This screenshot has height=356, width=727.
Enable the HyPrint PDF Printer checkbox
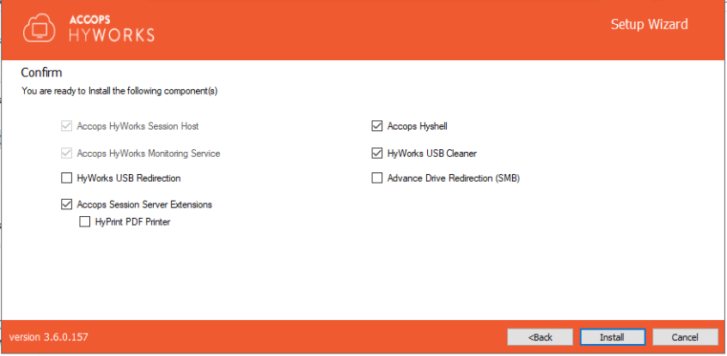[84, 221]
